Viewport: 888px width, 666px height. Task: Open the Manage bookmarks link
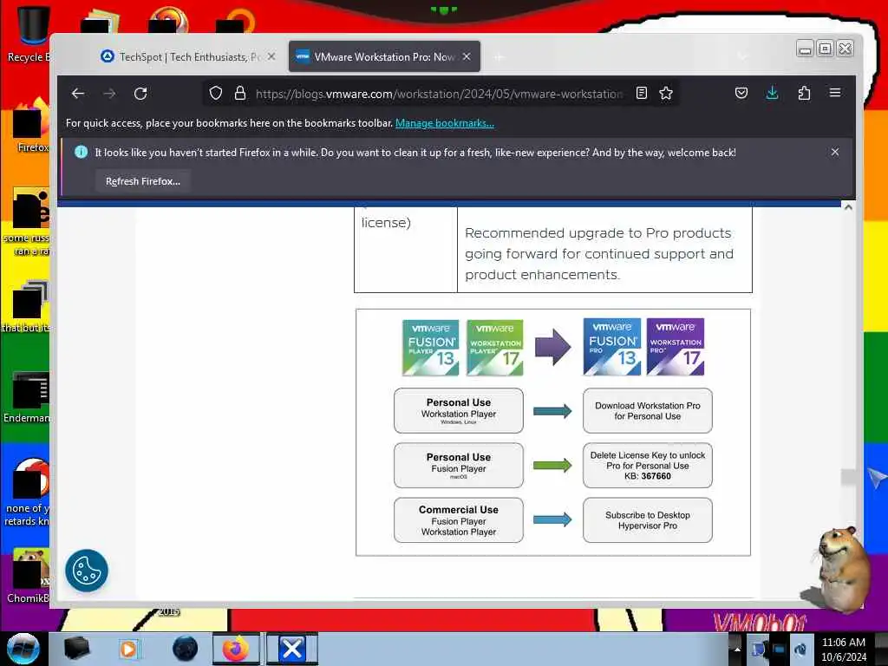(445, 123)
